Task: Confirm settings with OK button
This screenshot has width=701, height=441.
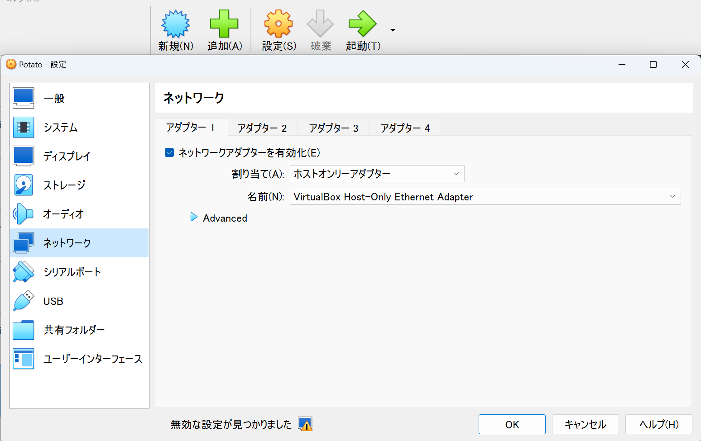Action: (x=512, y=424)
